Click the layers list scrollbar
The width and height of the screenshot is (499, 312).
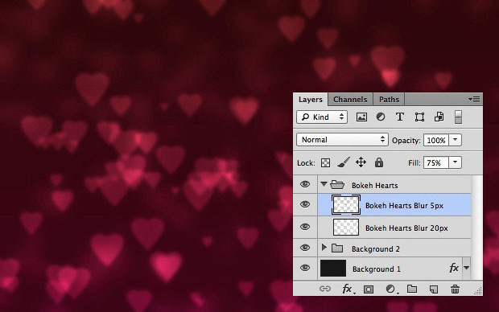click(476, 228)
